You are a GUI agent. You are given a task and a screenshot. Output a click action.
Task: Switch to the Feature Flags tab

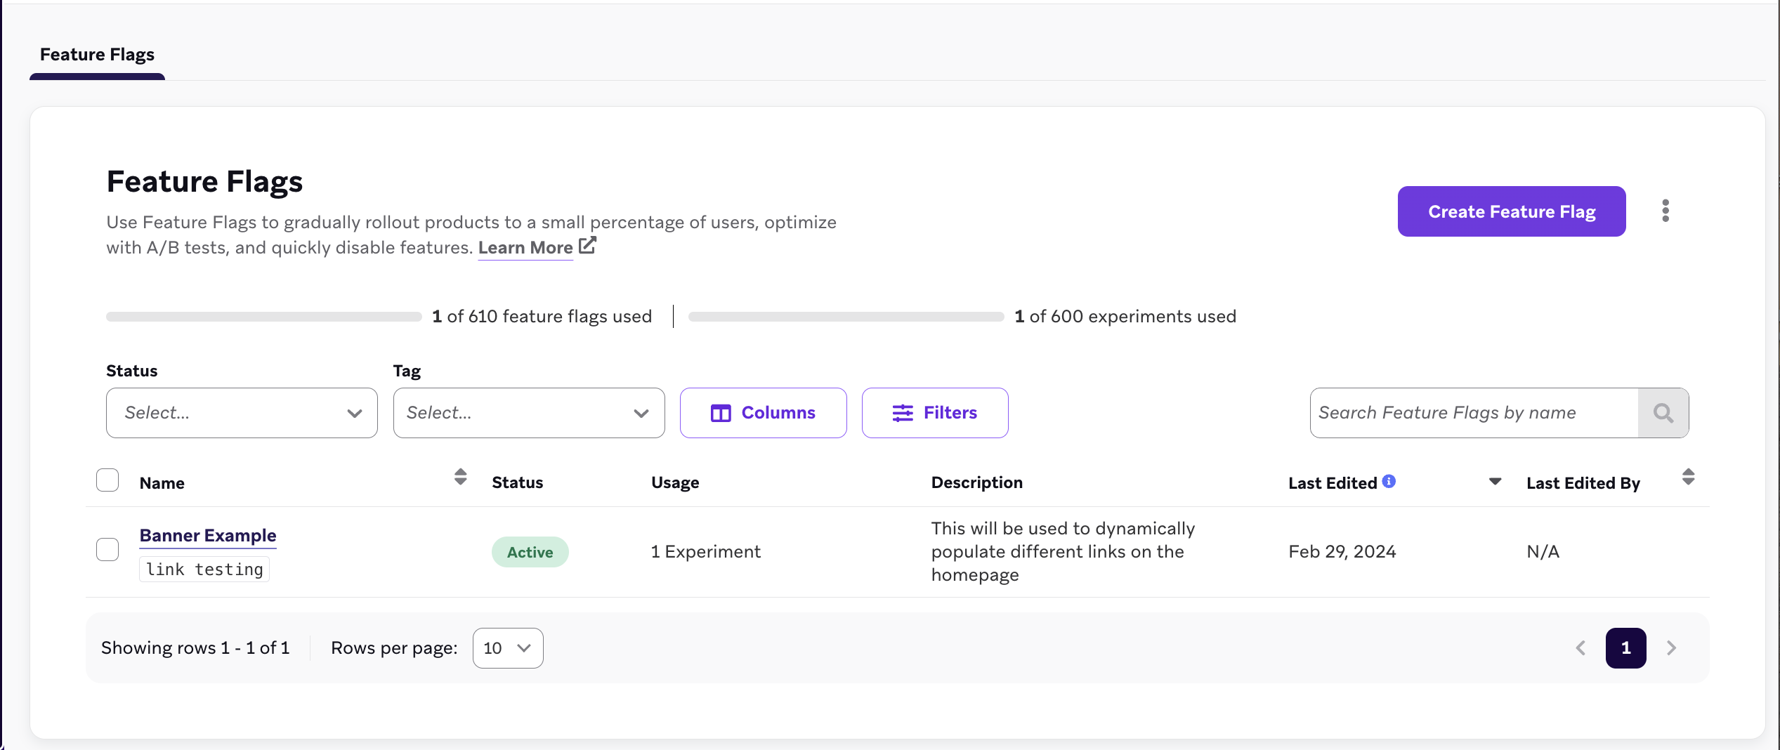pyautogui.click(x=96, y=54)
